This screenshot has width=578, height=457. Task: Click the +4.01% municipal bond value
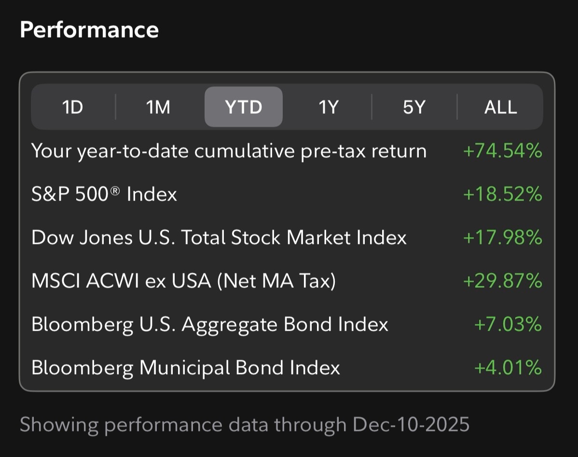(x=508, y=368)
